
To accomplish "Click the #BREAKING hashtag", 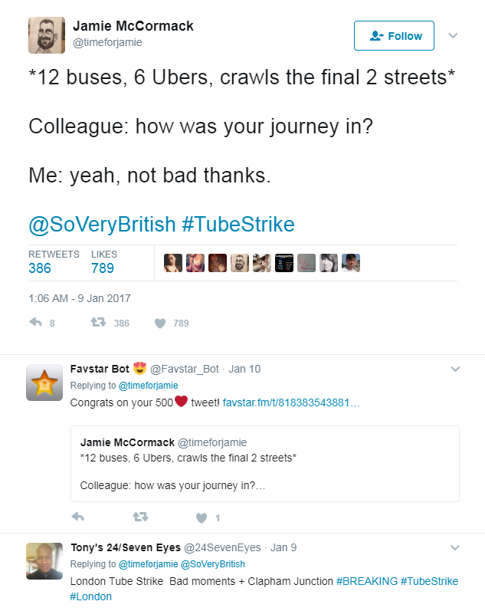I will click(366, 581).
